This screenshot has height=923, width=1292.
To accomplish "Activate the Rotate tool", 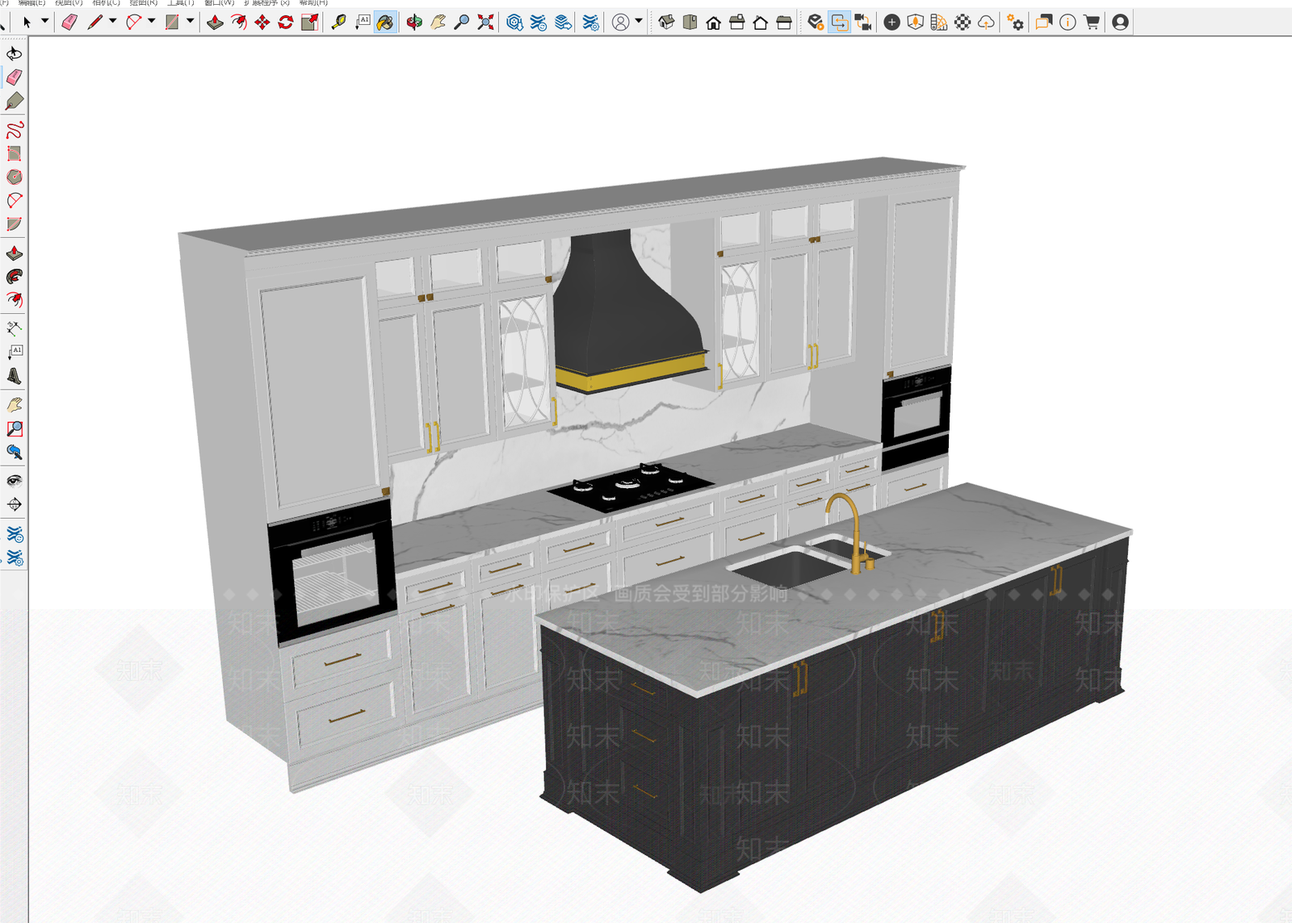I will (286, 23).
